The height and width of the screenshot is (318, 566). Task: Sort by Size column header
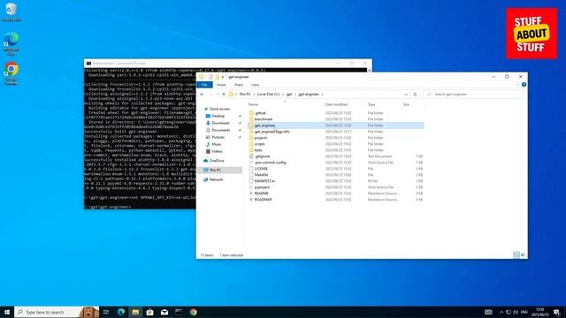pos(406,104)
